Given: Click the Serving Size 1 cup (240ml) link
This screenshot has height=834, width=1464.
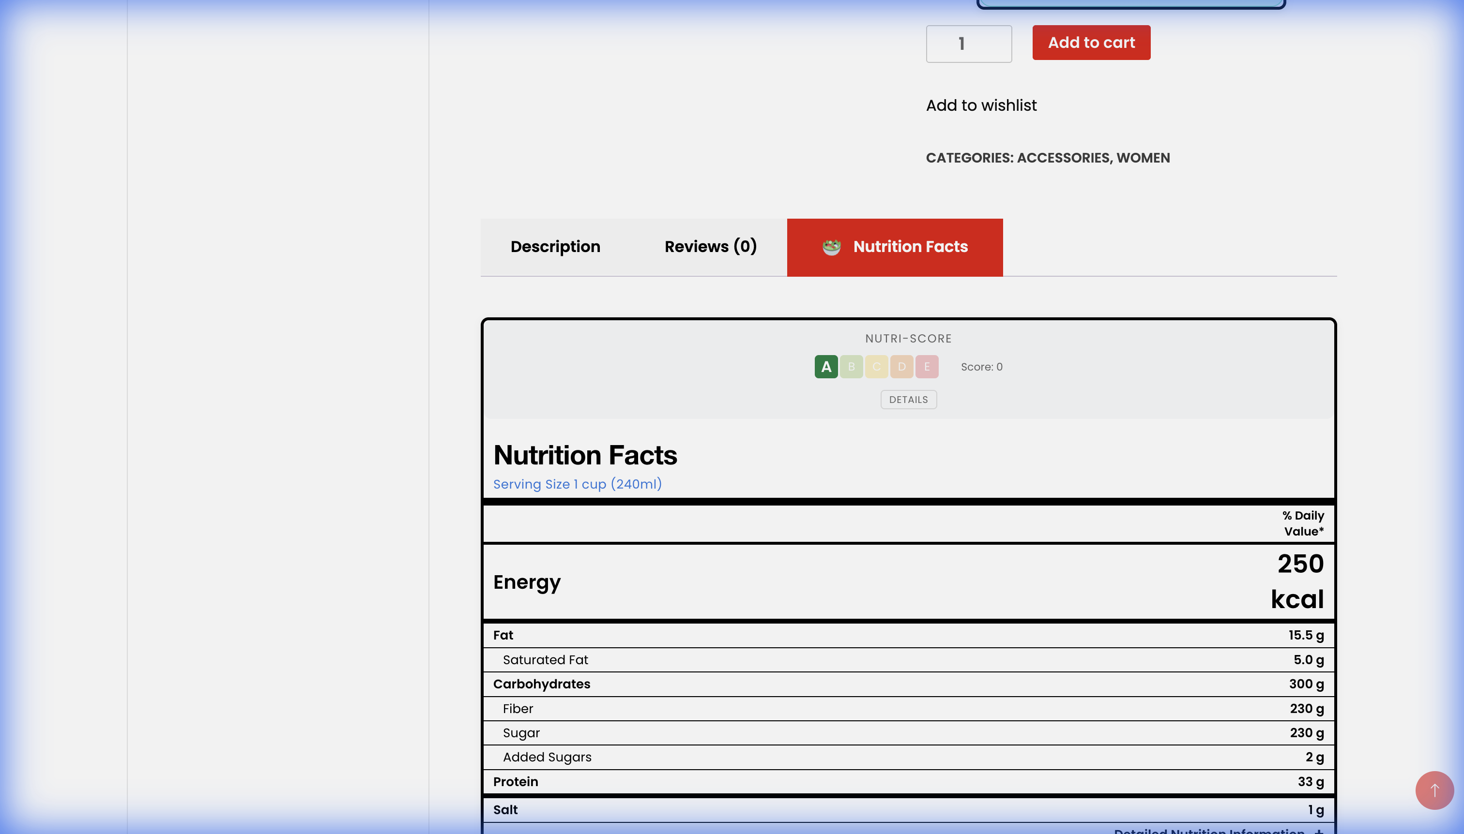Looking at the screenshot, I should 577,484.
